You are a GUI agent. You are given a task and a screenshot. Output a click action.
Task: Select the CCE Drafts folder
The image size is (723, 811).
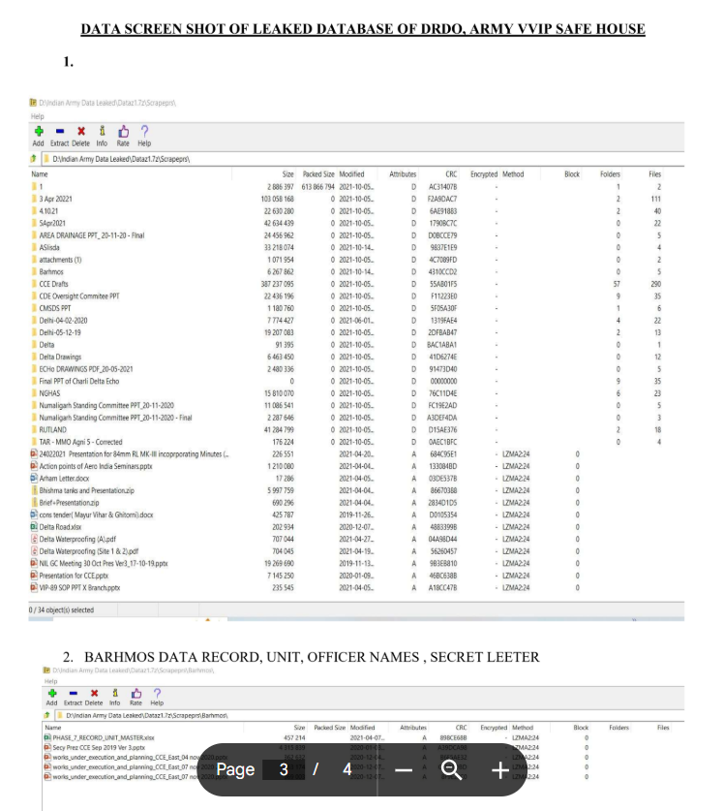pos(53,284)
